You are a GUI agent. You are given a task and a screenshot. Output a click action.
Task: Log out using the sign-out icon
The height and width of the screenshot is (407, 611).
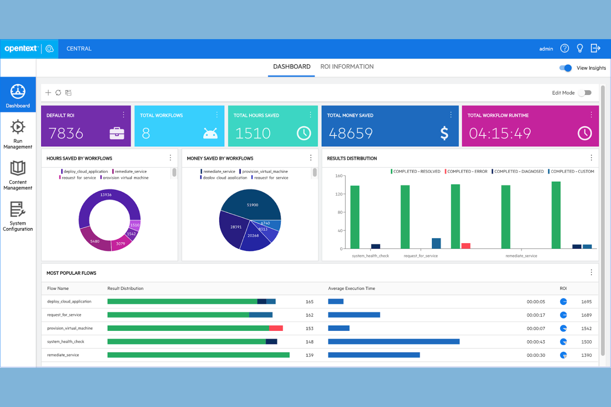(x=595, y=48)
